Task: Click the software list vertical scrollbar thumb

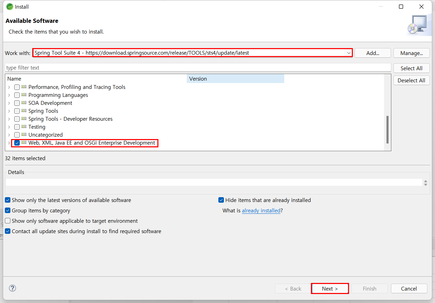Action: click(x=388, y=130)
